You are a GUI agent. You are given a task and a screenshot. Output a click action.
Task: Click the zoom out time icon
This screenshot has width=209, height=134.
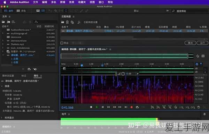coord(170,107)
